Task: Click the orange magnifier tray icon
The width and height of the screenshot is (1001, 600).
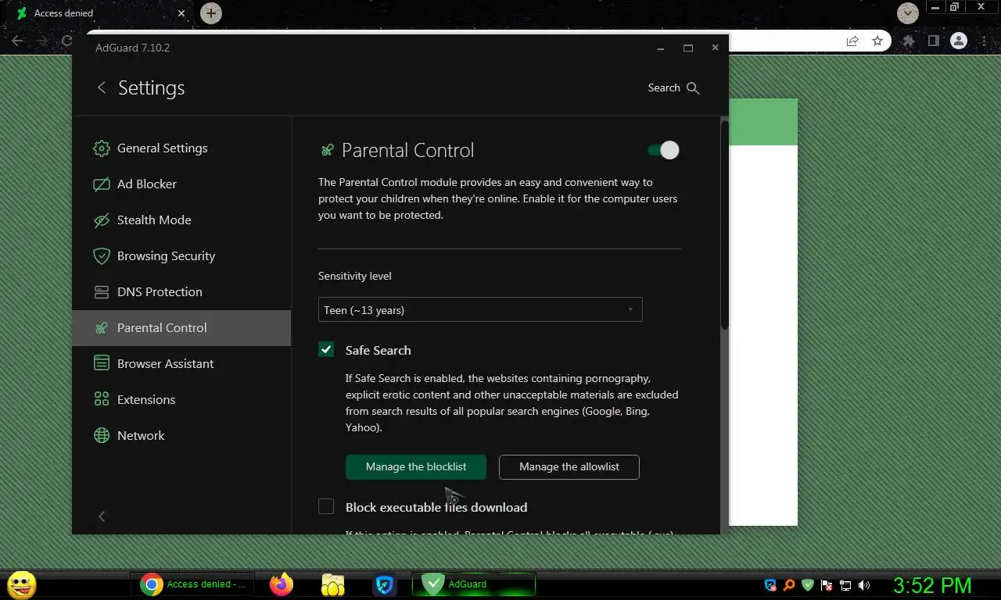Action: coord(789,584)
